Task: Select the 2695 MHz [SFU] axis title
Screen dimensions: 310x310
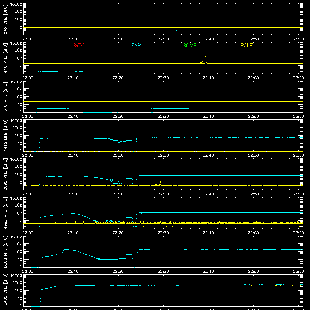Action: 5,174
